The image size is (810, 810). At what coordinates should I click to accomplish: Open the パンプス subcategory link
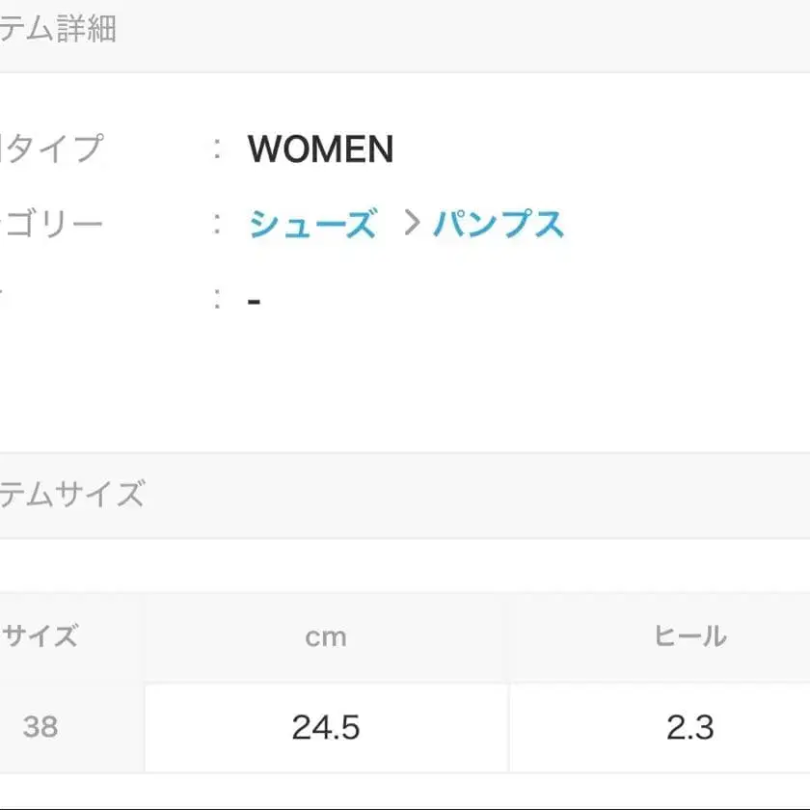498,225
